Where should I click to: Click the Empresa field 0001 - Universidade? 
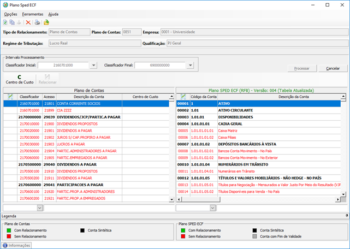(254, 32)
